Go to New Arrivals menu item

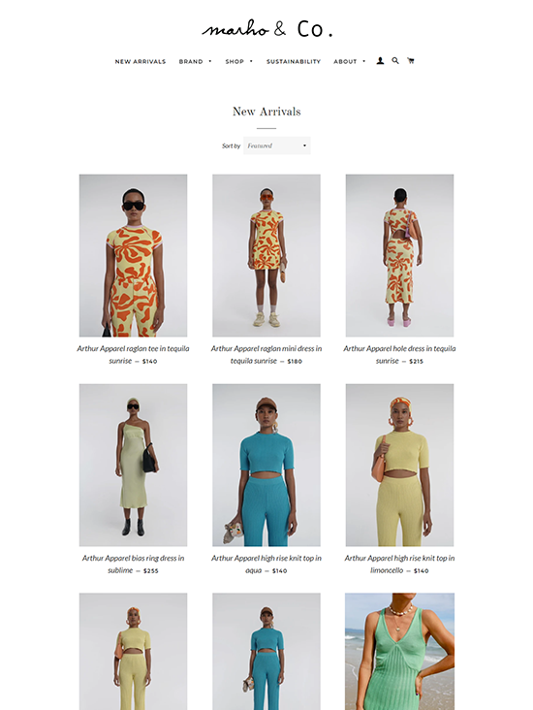pos(141,61)
